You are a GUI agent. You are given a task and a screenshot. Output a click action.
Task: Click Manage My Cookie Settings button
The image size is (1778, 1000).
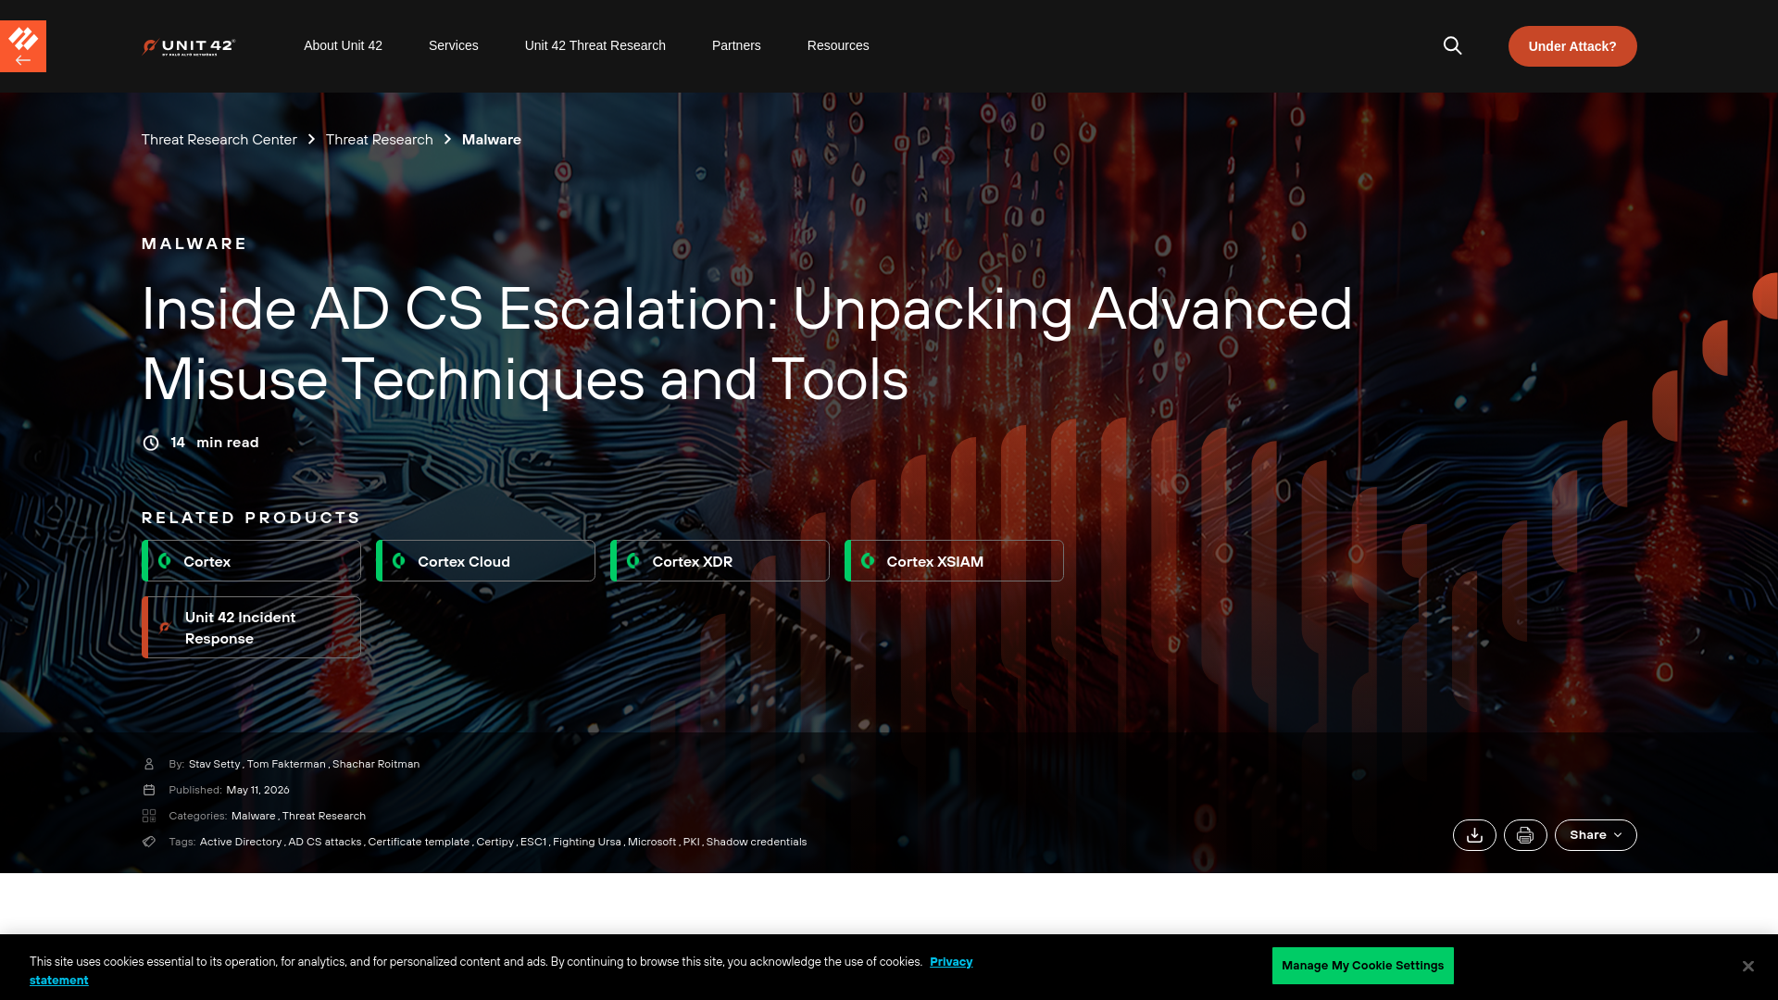coord(1362,966)
